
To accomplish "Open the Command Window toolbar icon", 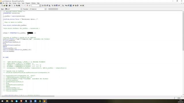I will click(x=43, y=5).
